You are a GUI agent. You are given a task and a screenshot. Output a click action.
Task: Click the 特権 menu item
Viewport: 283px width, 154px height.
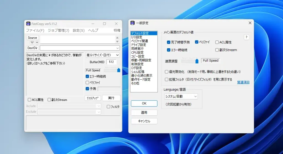[117, 30]
